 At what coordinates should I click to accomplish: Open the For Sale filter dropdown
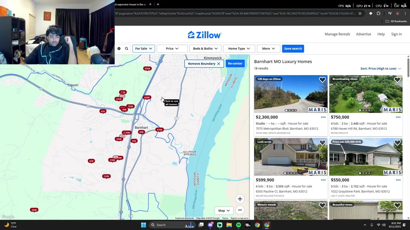point(143,49)
